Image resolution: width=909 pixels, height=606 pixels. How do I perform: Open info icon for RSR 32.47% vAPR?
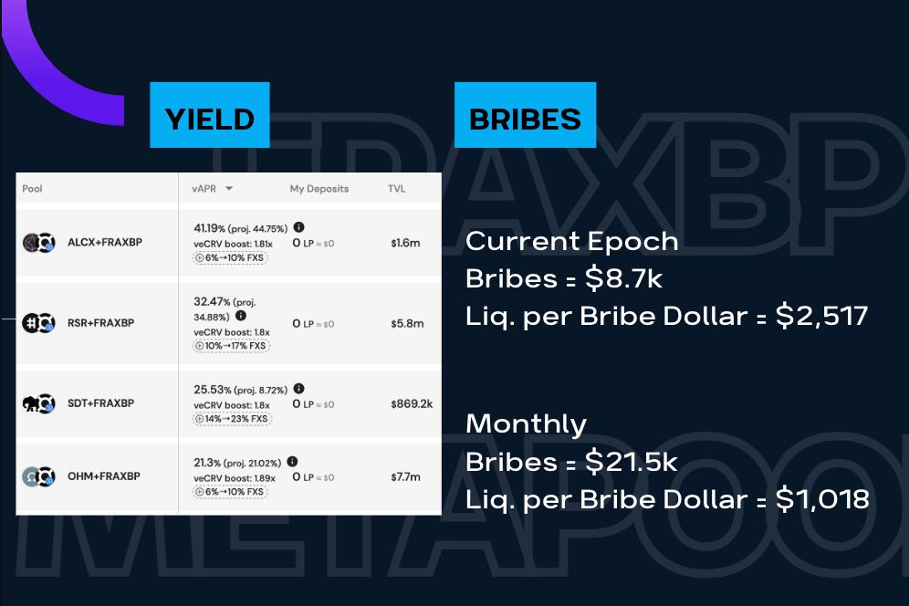(241, 315)
